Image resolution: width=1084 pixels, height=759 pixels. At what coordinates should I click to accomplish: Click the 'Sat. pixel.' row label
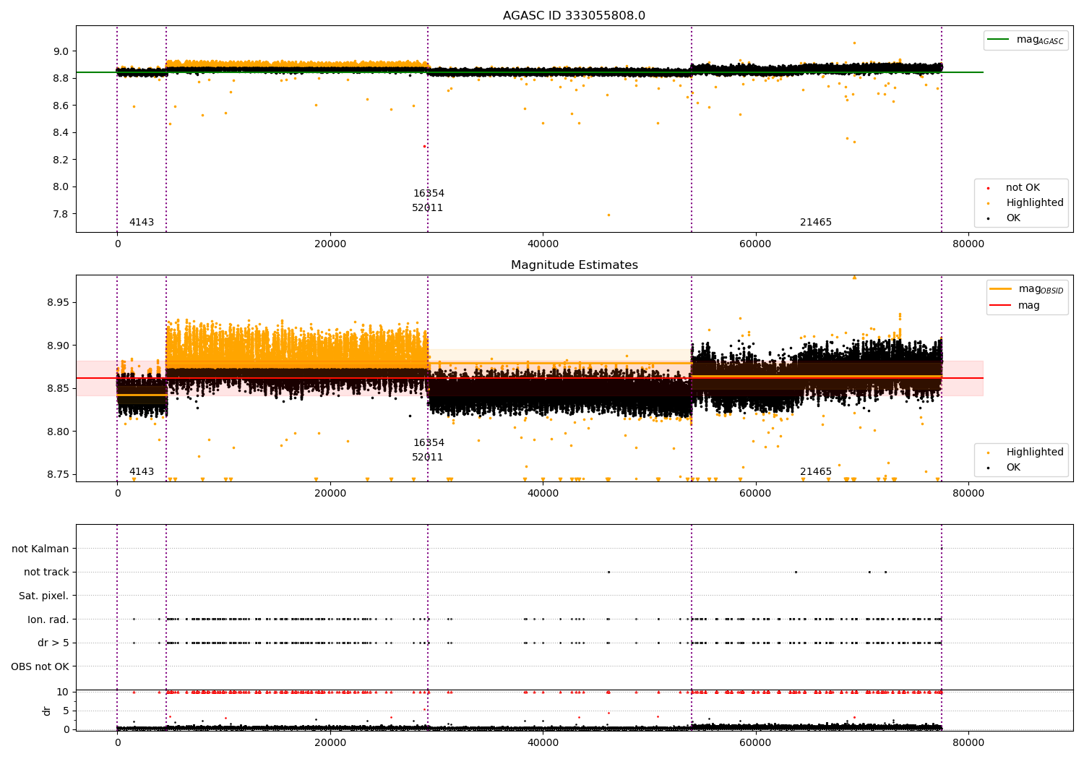point(43,596)
